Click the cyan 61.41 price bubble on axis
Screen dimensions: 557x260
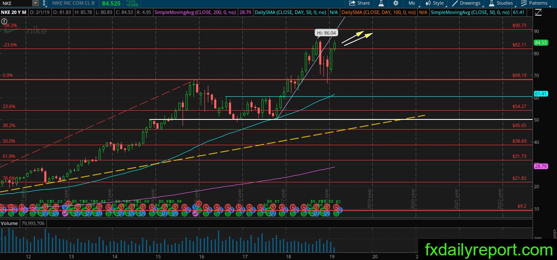tap(541, 93)
